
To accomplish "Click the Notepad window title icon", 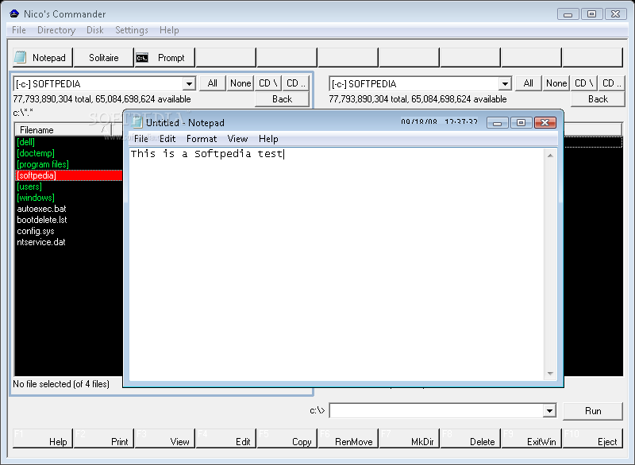I will click(137, 122).
